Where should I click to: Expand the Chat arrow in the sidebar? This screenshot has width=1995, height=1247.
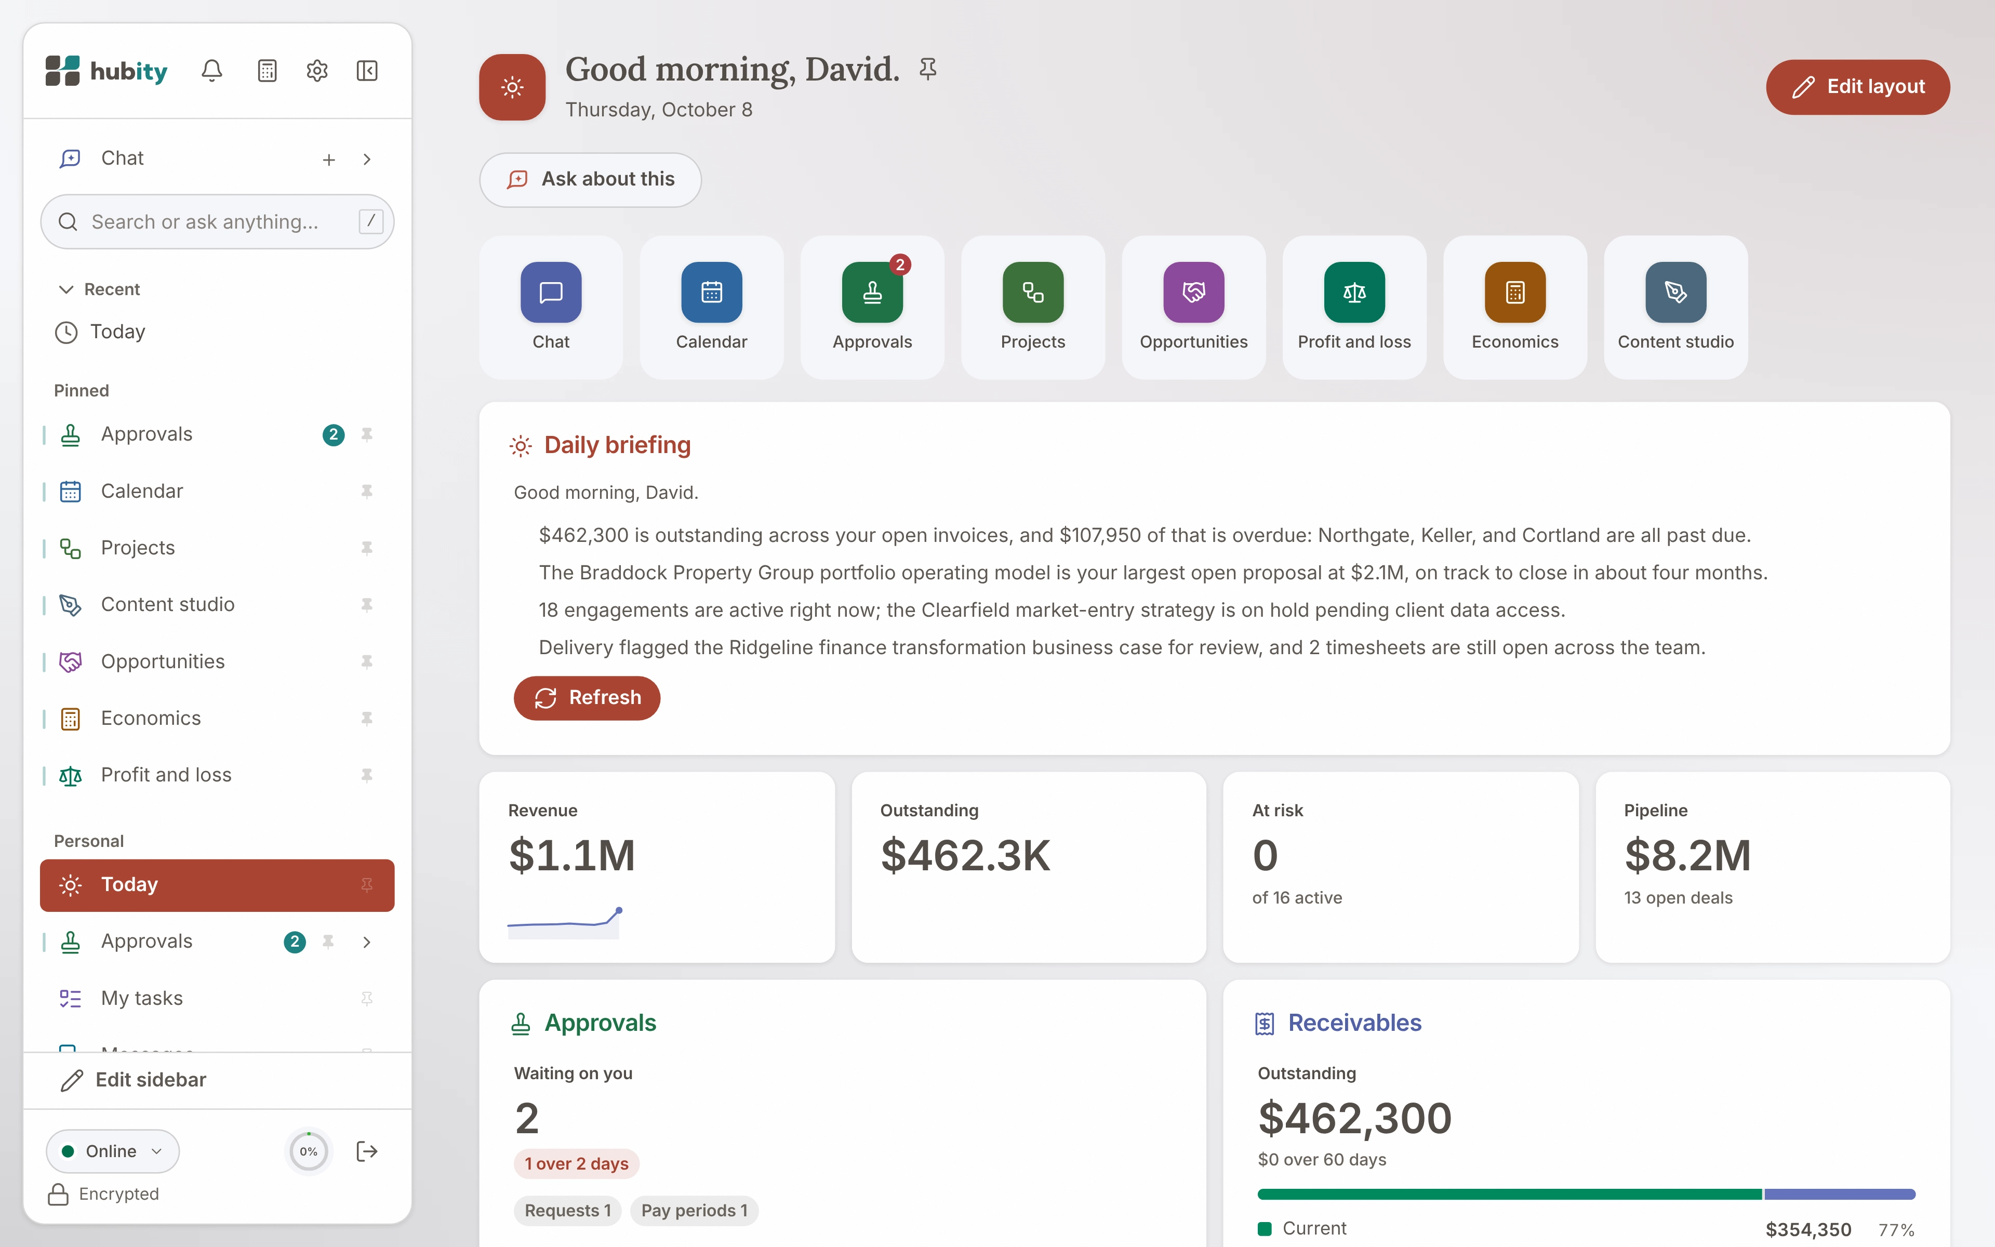tap(367, 159)
